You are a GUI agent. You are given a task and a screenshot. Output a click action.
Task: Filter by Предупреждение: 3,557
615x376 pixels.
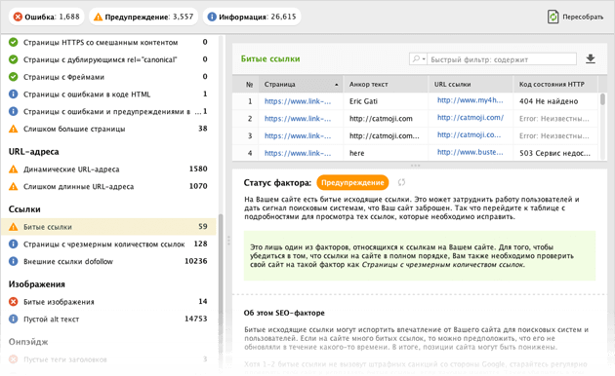[x=143, y=17]
